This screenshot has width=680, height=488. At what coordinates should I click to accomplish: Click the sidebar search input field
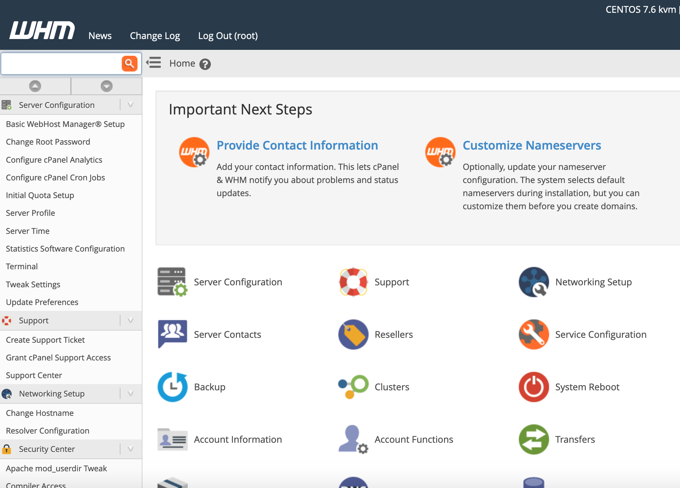coord(61,63)
